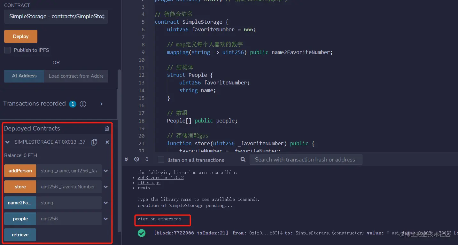Focus the name2FavoriteNumber string input
This screenshot has width=458, height=245.
pos(69,203)
